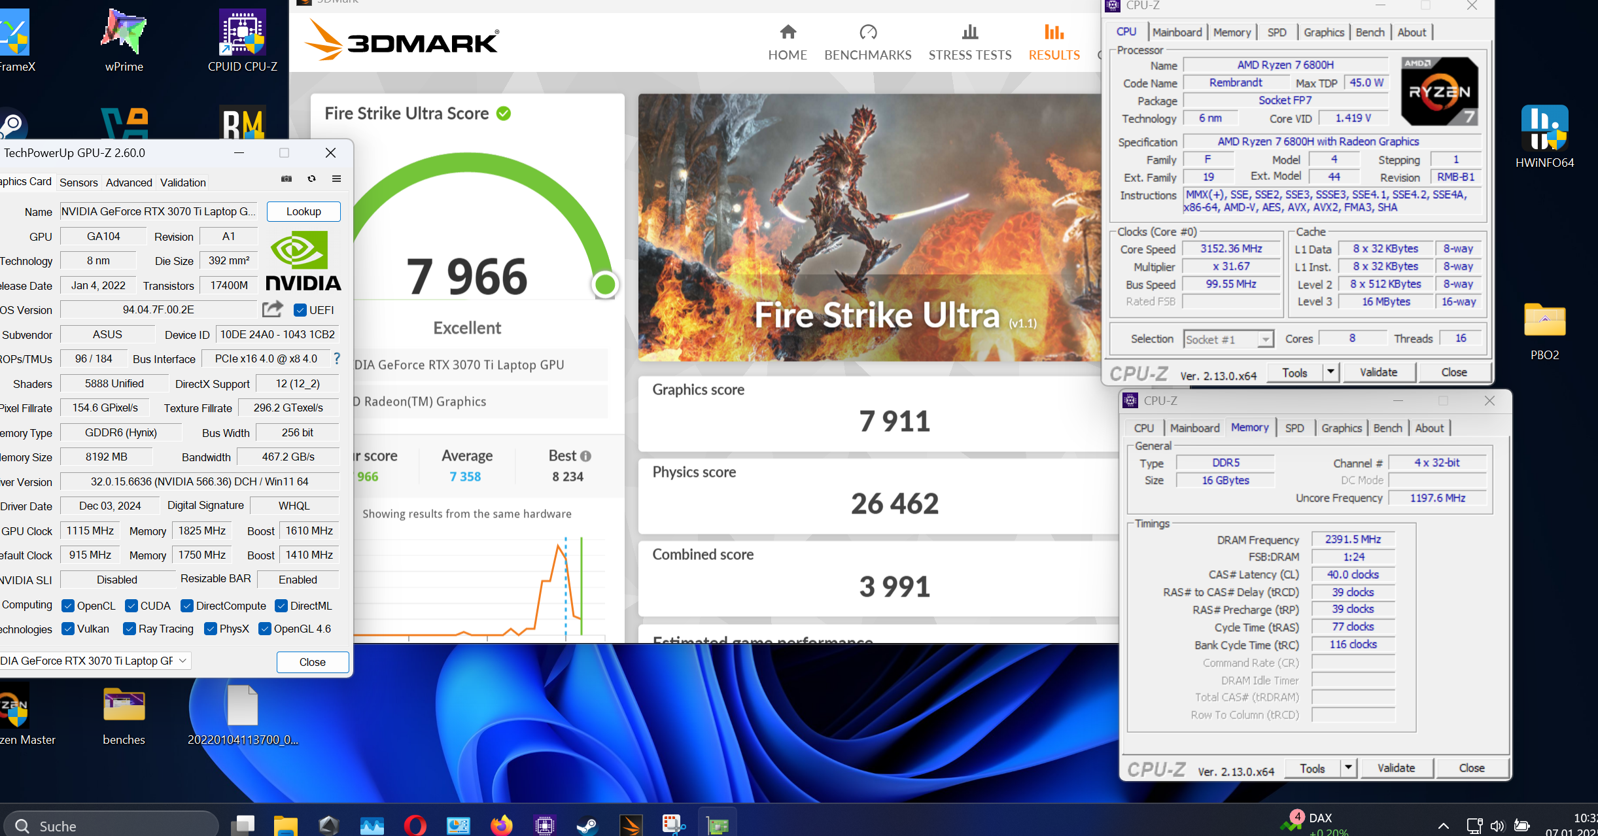
Task: Click the 3DMark logo
Action: coord(401,40)
